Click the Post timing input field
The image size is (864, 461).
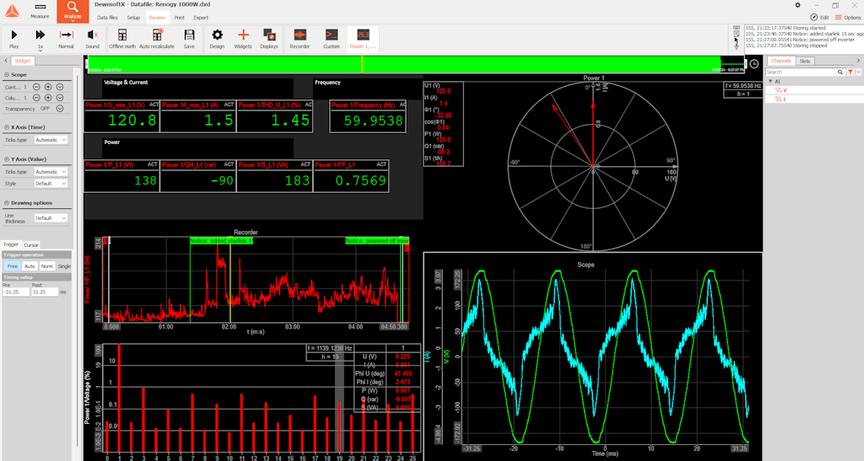45,292
